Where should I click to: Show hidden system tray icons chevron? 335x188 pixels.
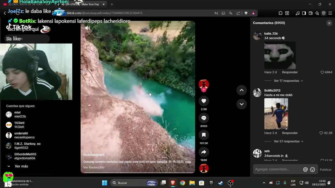pos(264,183)
